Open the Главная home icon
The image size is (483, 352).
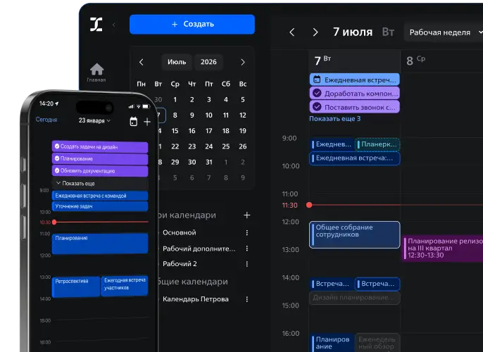click(x=96, y=73)
